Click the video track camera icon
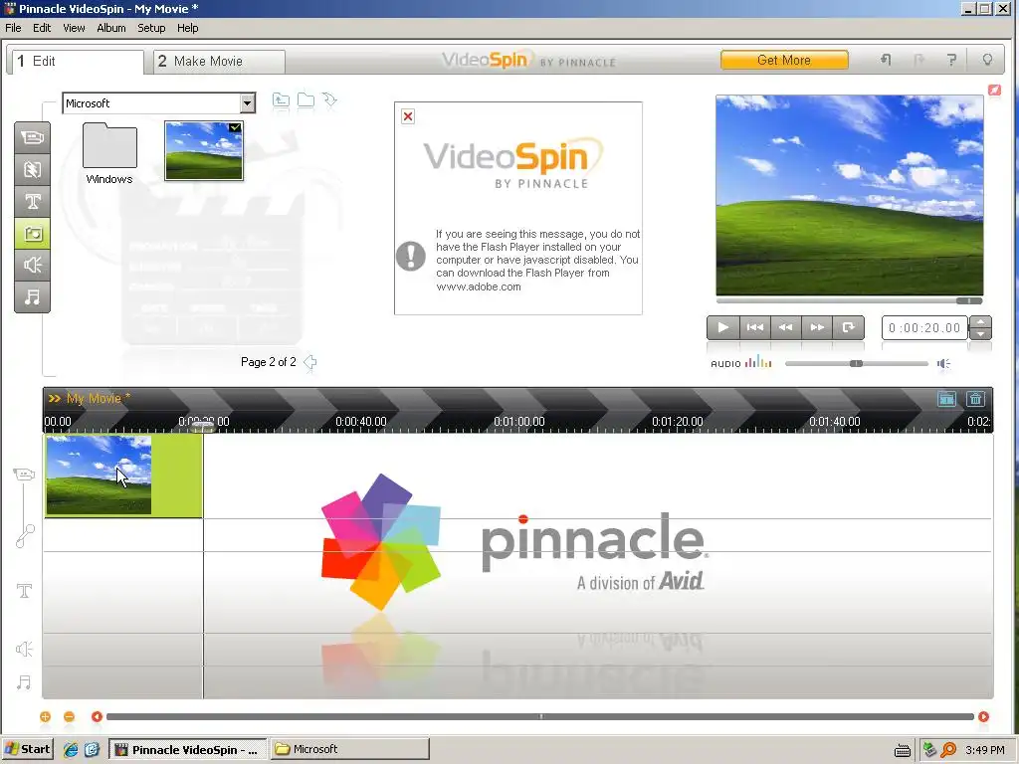 (24, 475)
